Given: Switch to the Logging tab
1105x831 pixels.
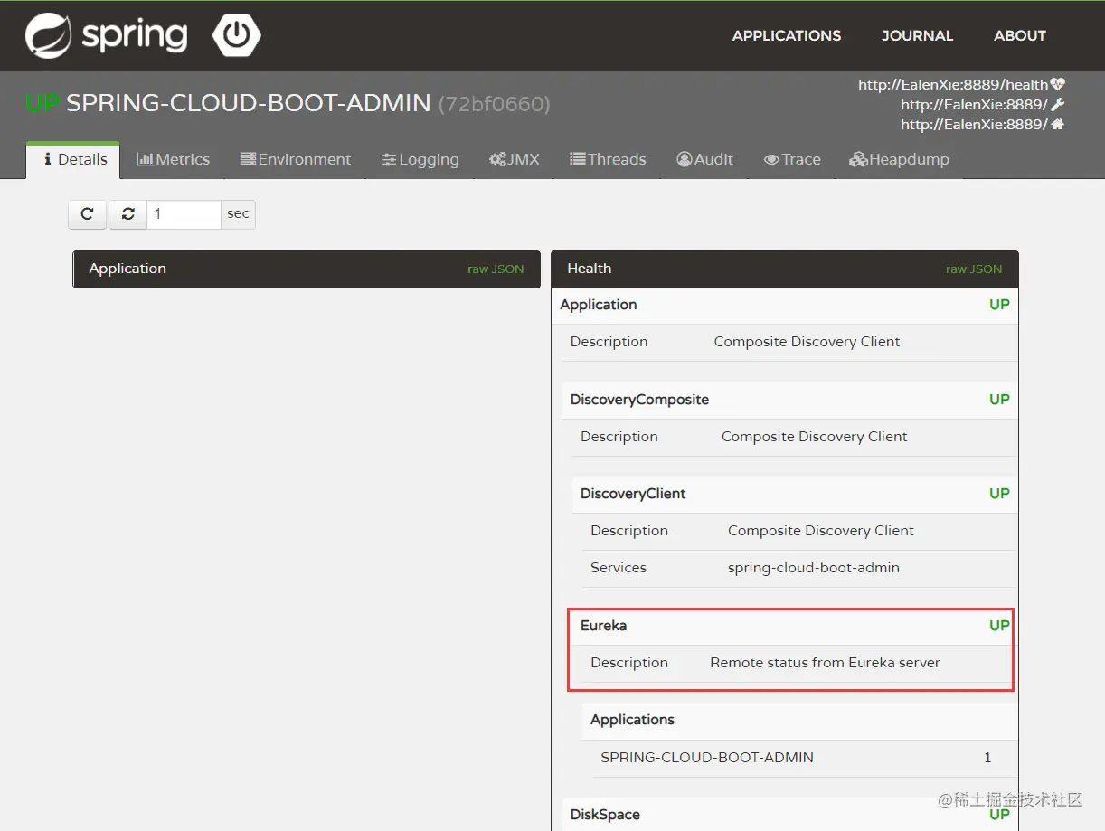Looking at the screenshot, I should pyautogui.click(x=420, y=160).
